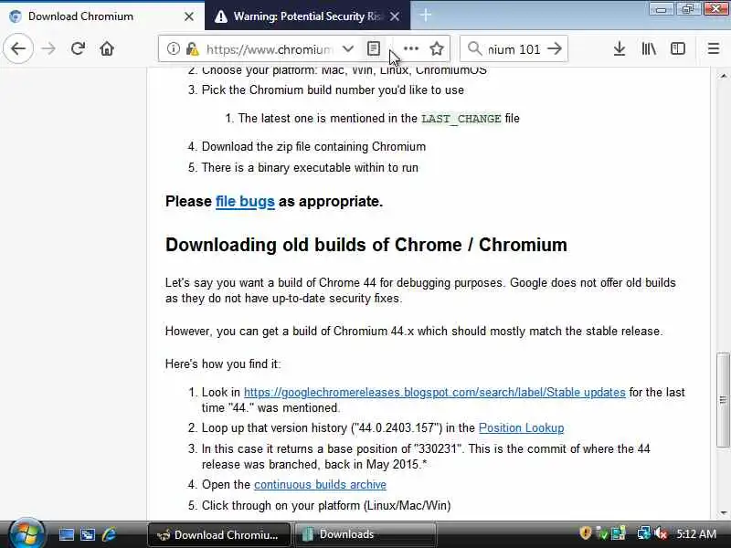The height and width of the screenshot is (548, 731).
Task: Click the Show Desktop quick launch icon
Action: (x=66, y=534)
